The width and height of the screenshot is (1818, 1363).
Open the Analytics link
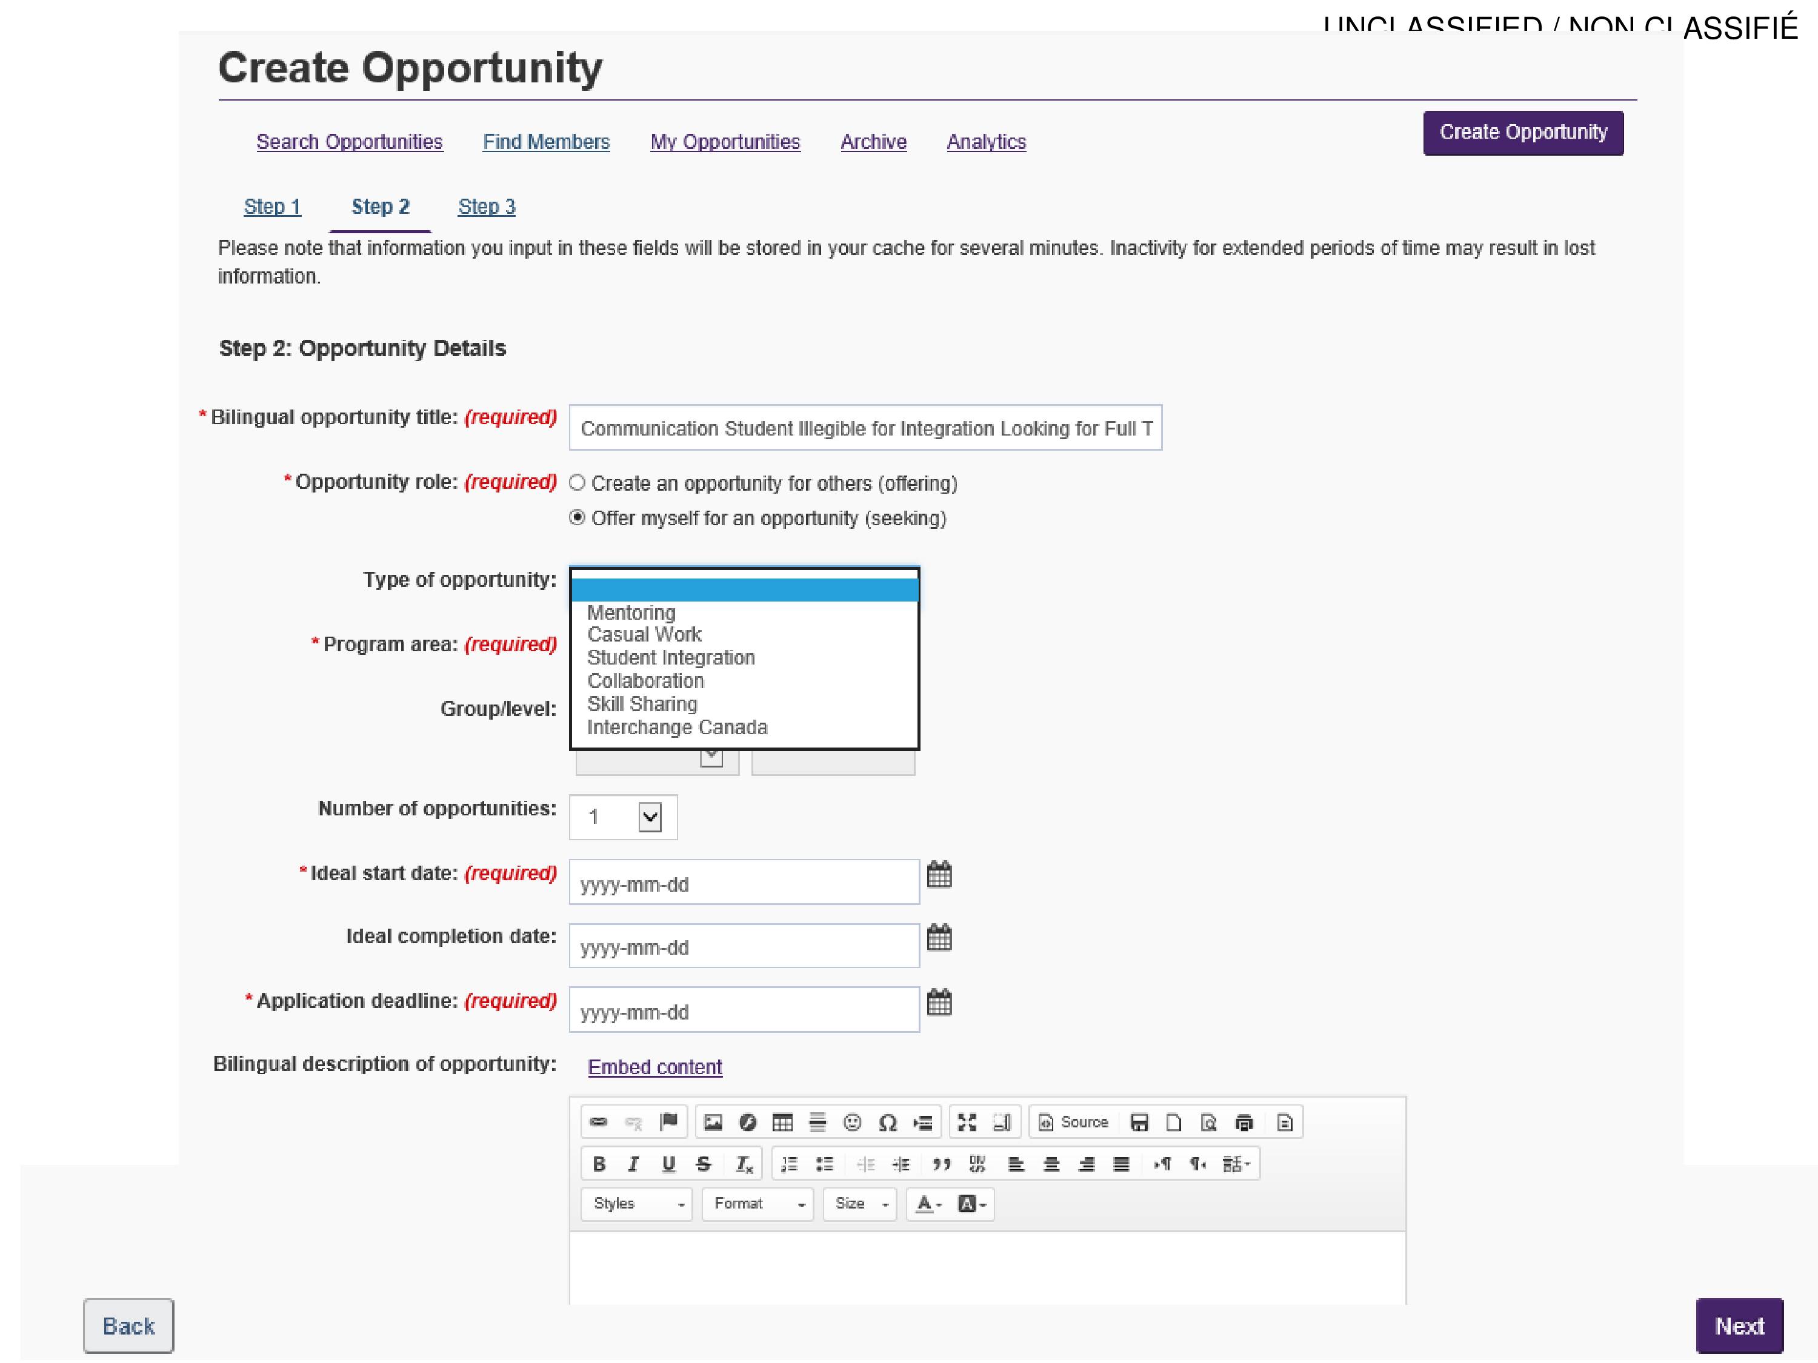point(986,142)
